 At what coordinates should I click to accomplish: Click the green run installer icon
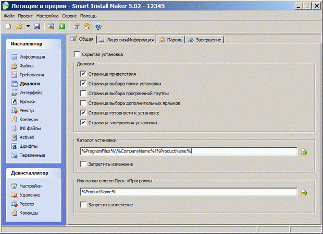[x=61, y=26]
